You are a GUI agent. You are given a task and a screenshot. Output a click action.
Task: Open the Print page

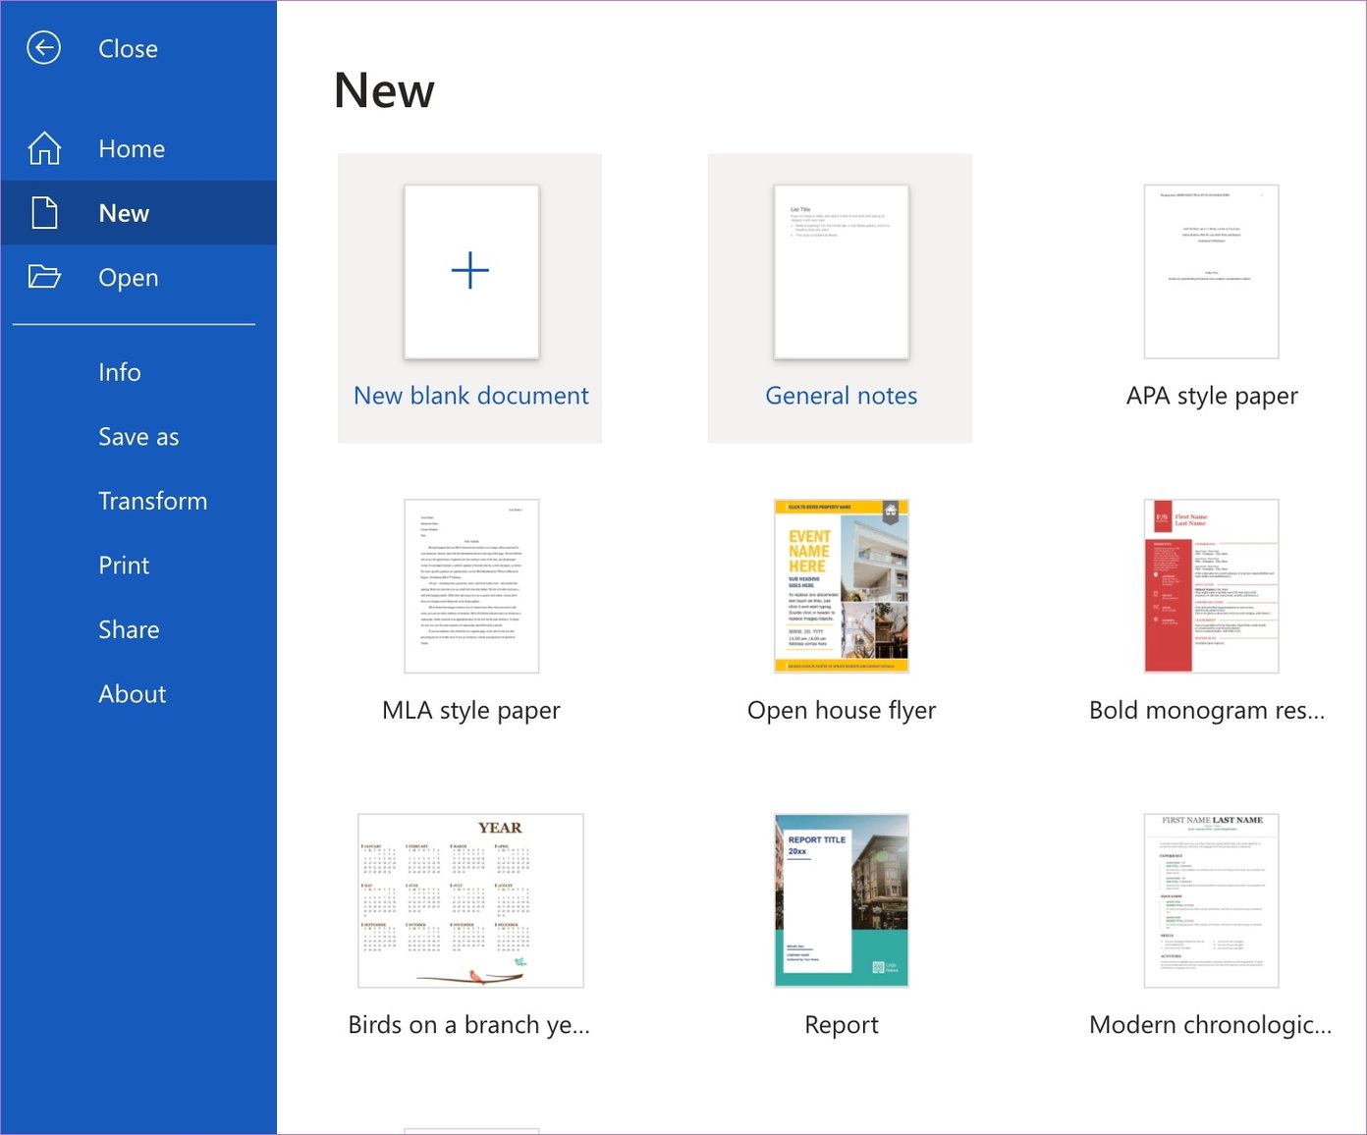tap(124, 566)
